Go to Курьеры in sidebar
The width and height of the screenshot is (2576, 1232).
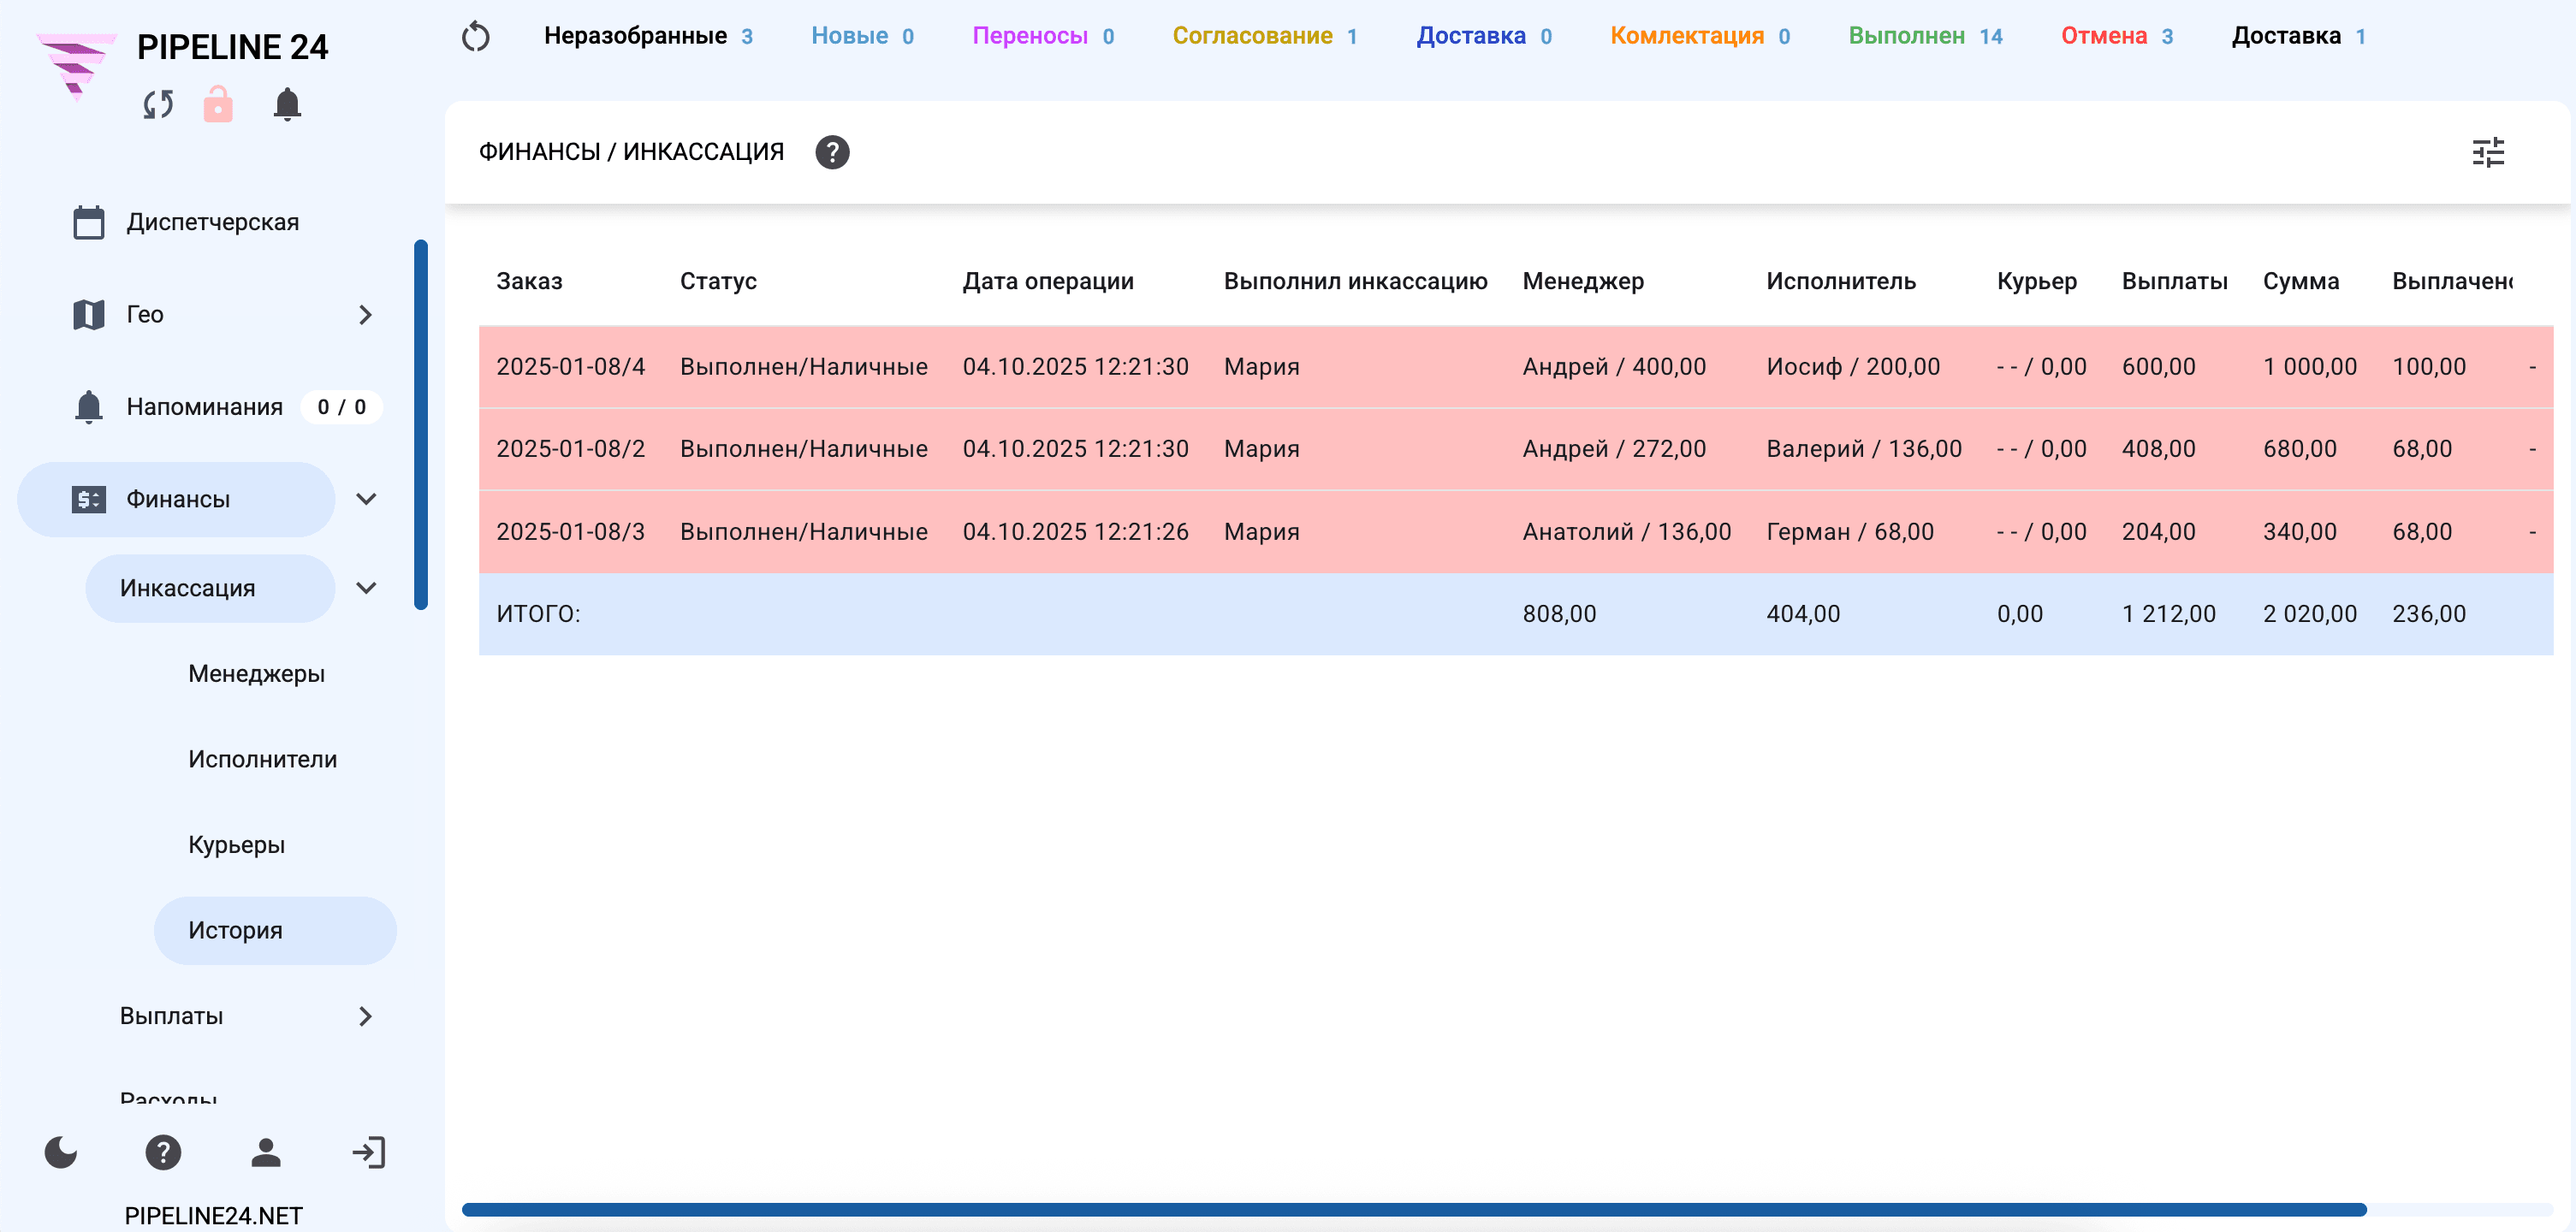[236, 845]
